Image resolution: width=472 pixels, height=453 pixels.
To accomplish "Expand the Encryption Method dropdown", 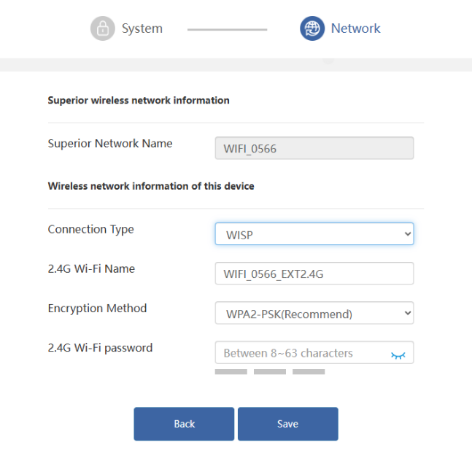I will [314, 313].
